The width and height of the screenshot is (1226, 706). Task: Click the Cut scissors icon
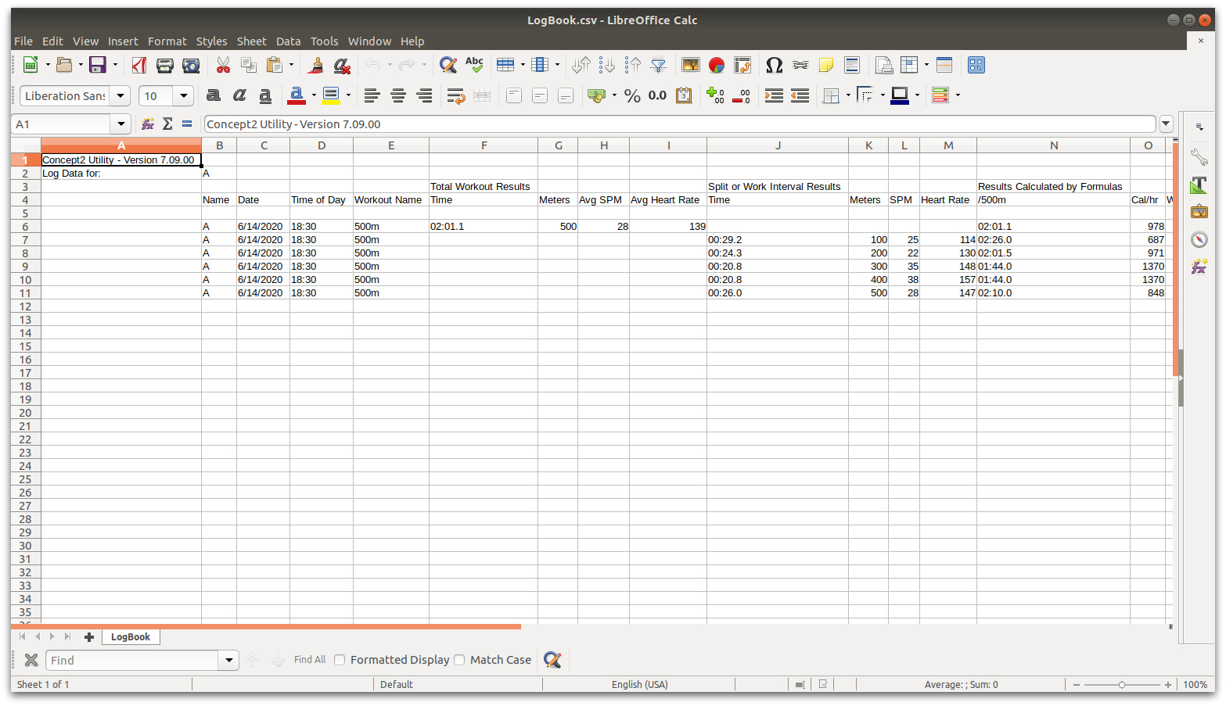tap(223, 65)
